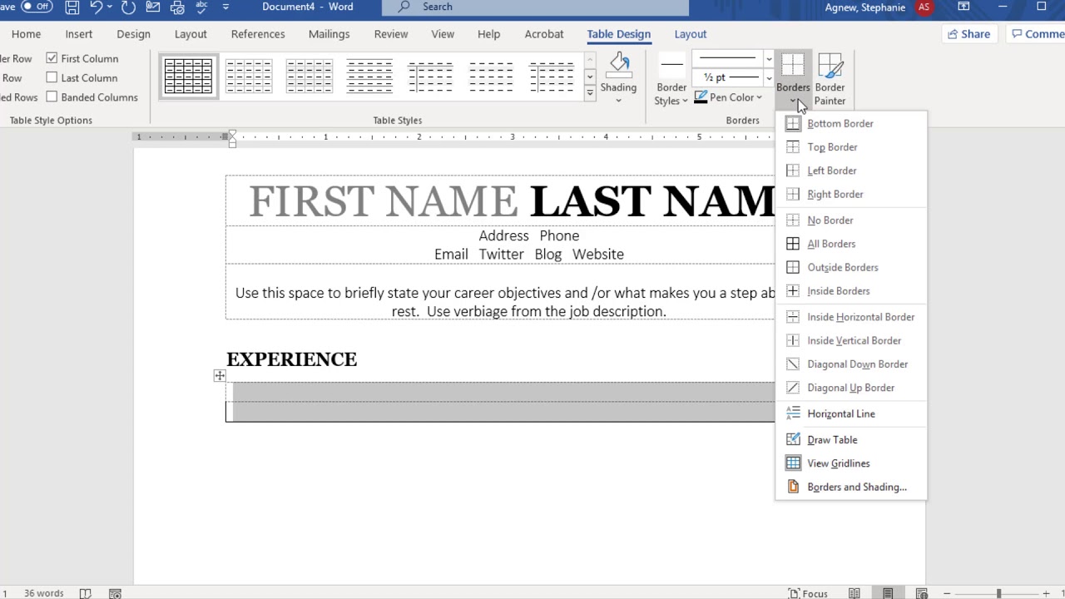The height and width of the screenshot is (599, 1065).
Task: Open the ½ pt line weight dropdown
Action: coord(769,77)
